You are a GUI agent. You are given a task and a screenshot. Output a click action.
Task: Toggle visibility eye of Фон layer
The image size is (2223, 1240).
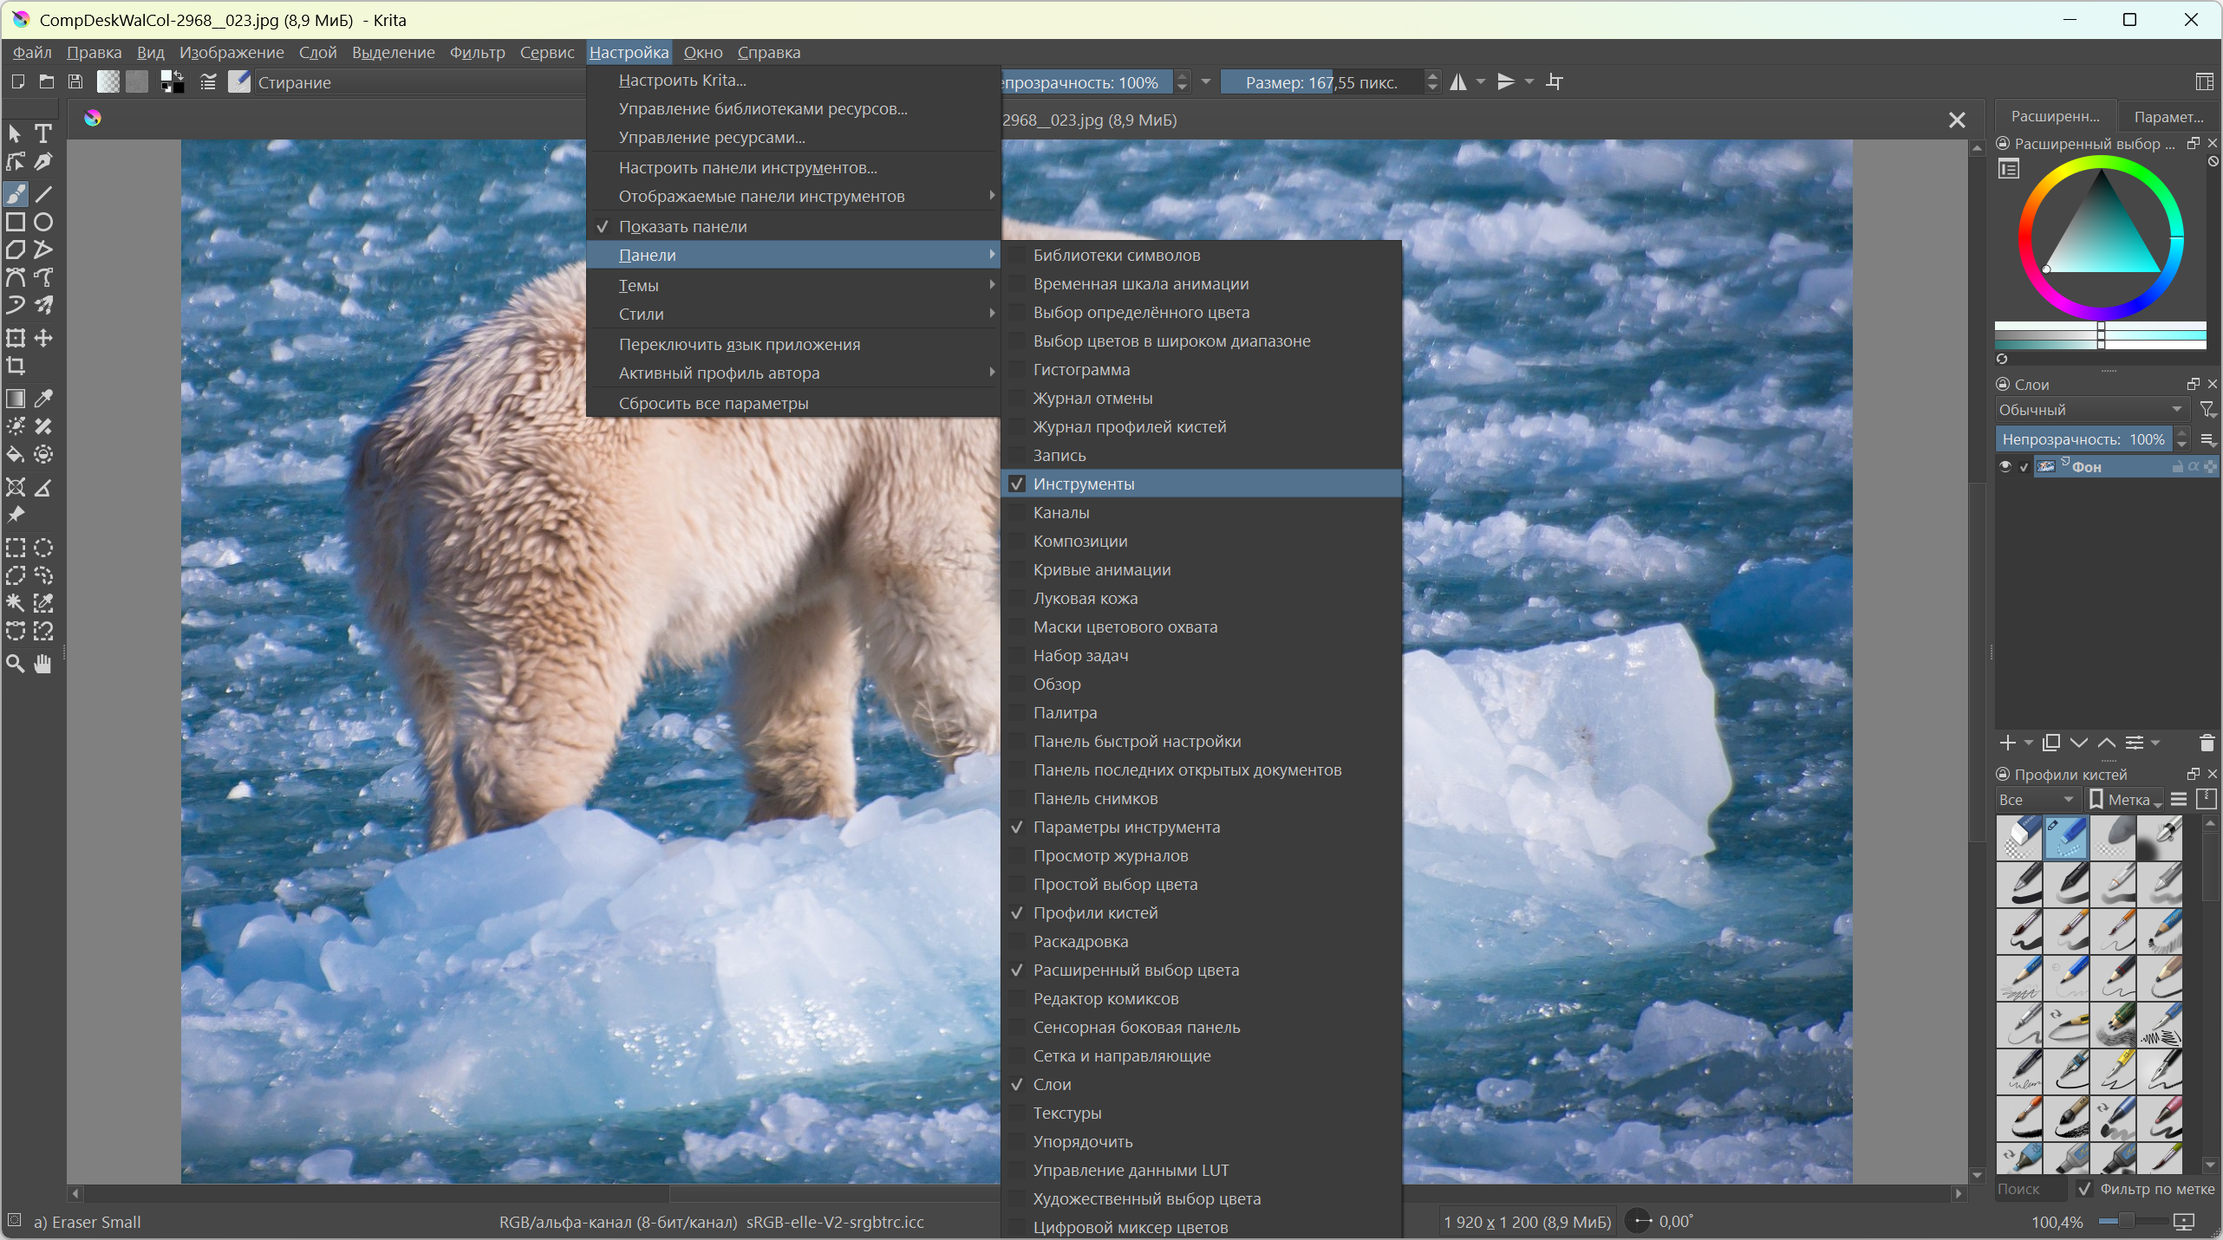click(2005, 467)
